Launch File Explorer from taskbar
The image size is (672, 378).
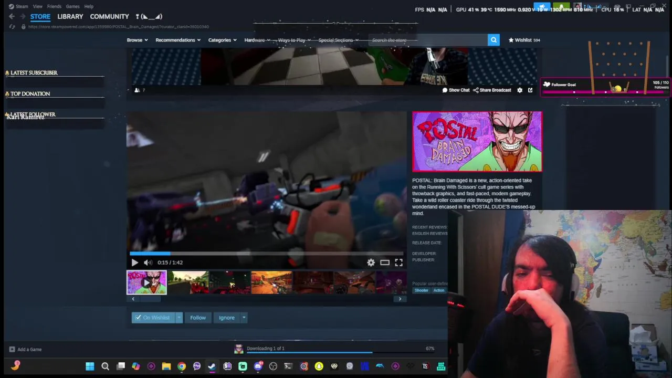click(166, 366)
